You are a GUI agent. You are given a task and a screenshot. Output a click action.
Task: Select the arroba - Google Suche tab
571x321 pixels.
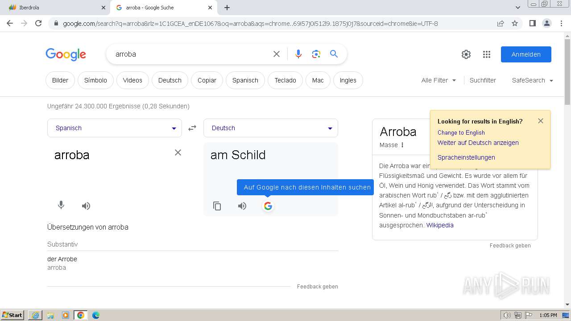point(163,8)
